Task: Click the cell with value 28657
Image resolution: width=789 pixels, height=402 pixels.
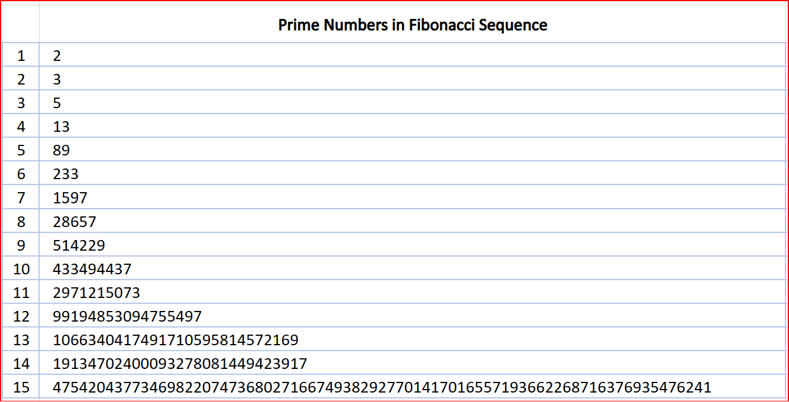Action: tap(75, 222)
